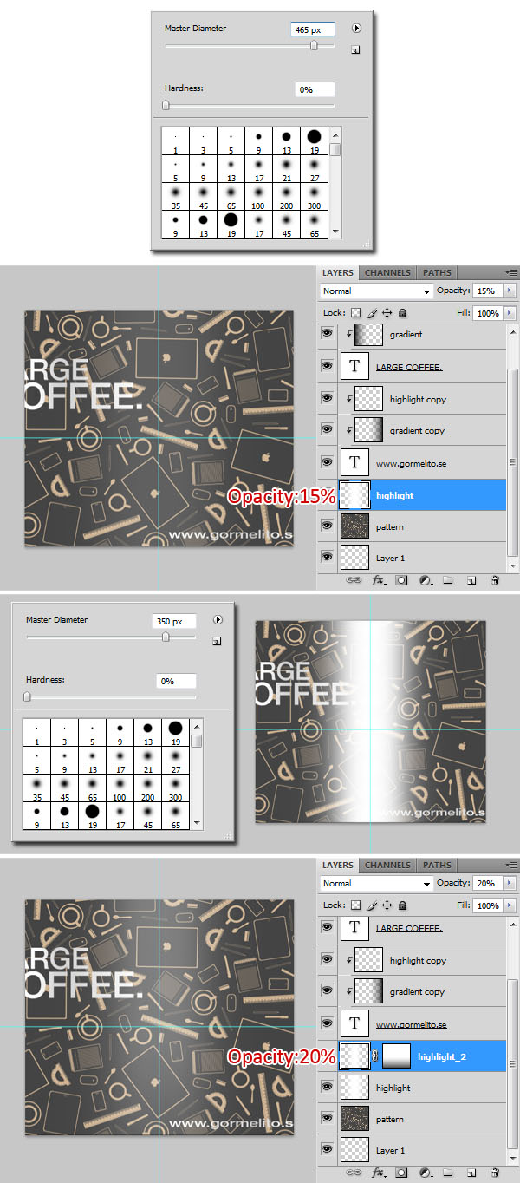Select the highlight_2 layer
The image size is (520, 1183).
[x=442, y=1056]
